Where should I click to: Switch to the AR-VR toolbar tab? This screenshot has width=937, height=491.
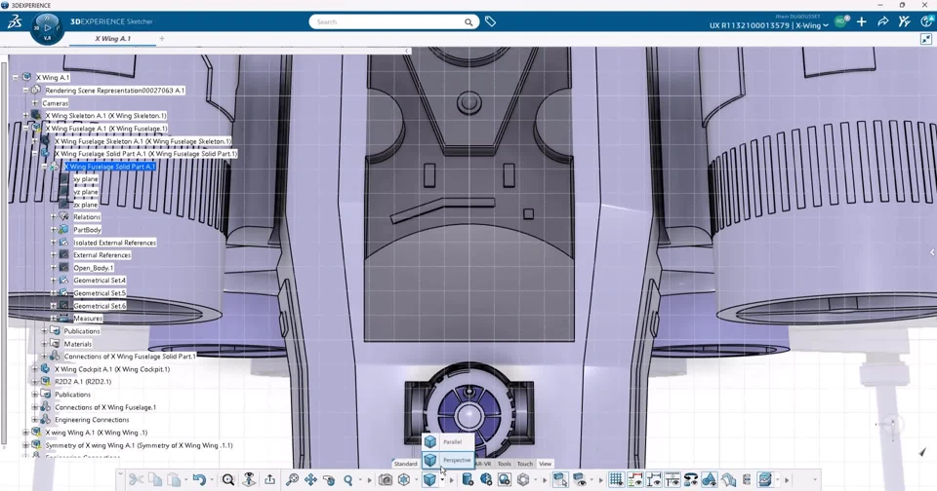pyautogui.click(x=483, y=464)
